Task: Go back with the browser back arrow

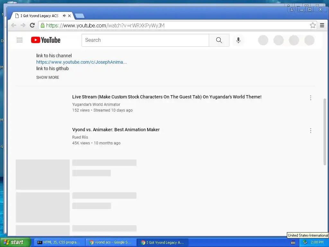Action: [13, 25]
